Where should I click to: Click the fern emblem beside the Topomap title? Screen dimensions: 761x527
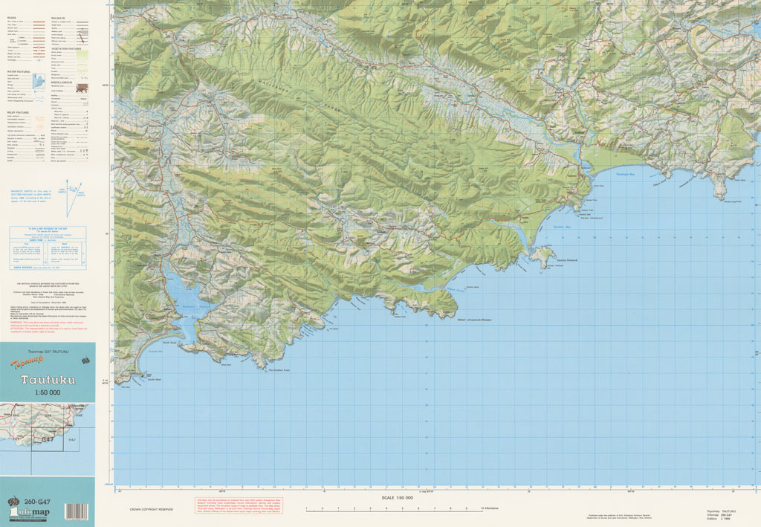85,361
